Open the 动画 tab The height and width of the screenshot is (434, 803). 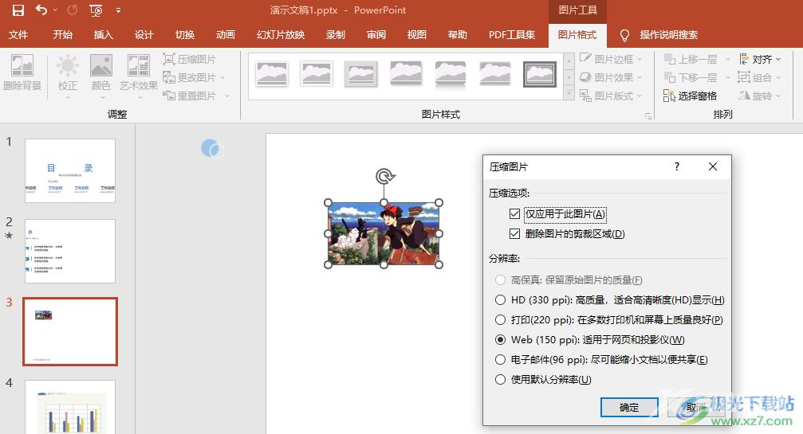click(x=226, y=35)
